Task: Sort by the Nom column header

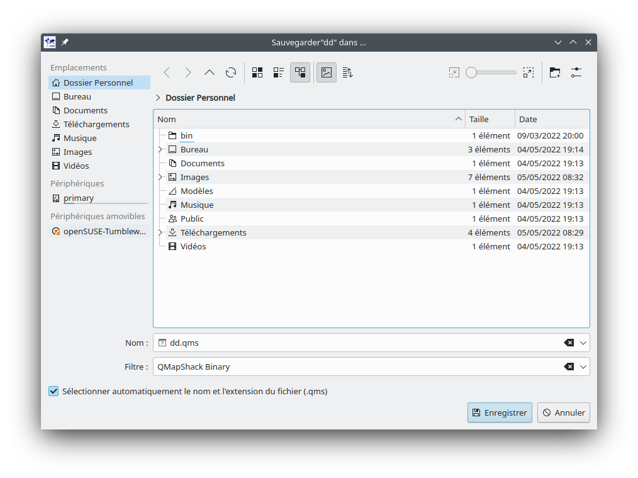Action: coord(309,119)
